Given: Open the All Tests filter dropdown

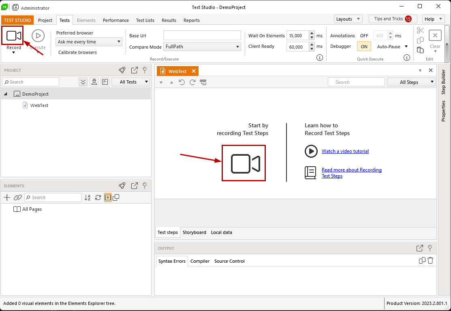Looking at the screenshot, I should click(131, 82).
